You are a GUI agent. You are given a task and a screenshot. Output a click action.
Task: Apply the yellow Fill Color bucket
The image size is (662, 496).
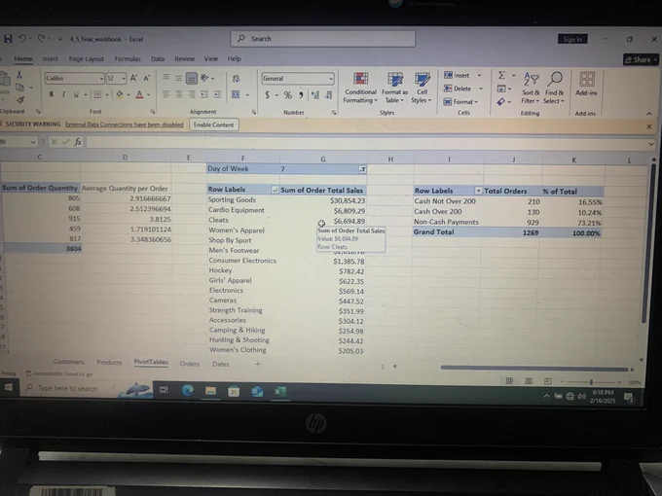coord(120,94)
